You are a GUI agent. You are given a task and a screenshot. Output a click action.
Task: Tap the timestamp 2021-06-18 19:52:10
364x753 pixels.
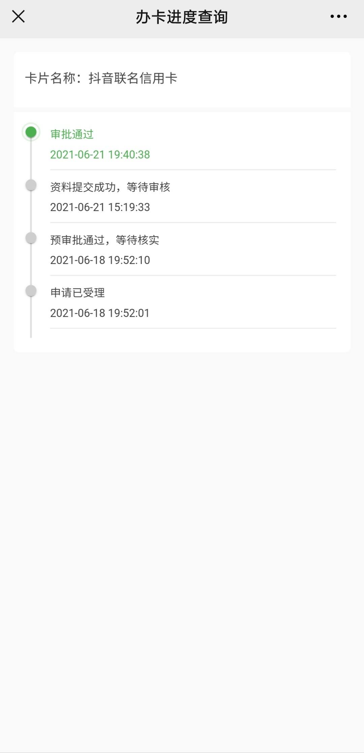tap(100, 260)
